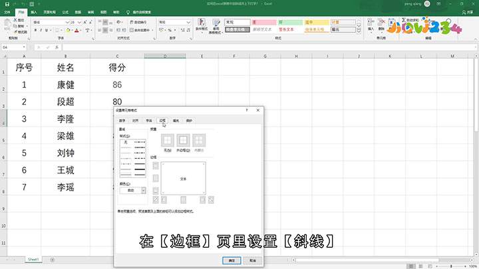Open the Page Layout ribbon tab
Screen dimensions: 479x269
click(49, 12)
